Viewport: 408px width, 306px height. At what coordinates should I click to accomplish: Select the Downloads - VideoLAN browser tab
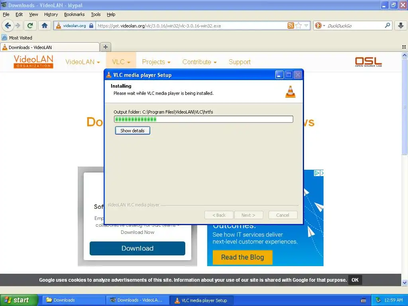49,47
